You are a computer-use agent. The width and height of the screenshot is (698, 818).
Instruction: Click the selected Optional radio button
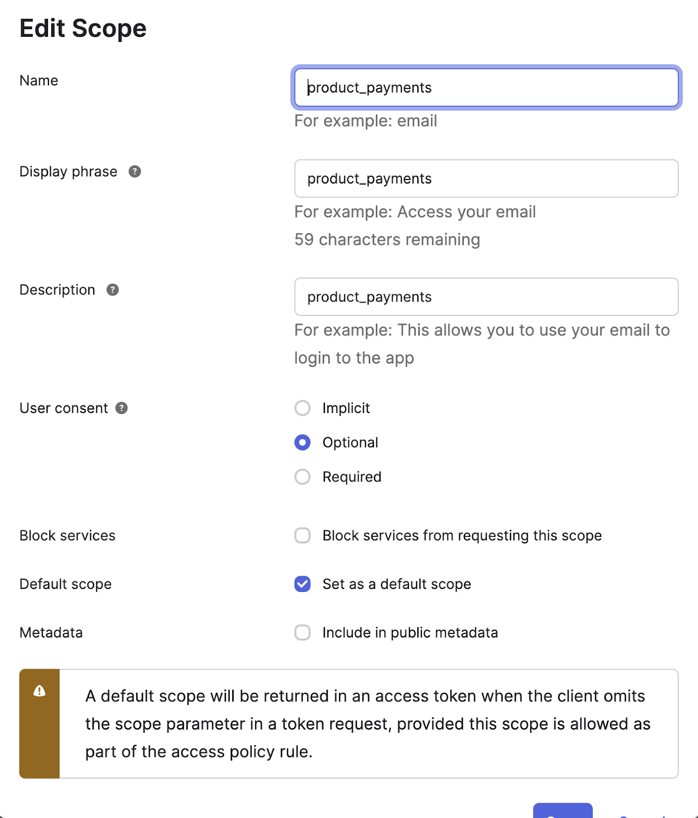click(x=302, y=442)
